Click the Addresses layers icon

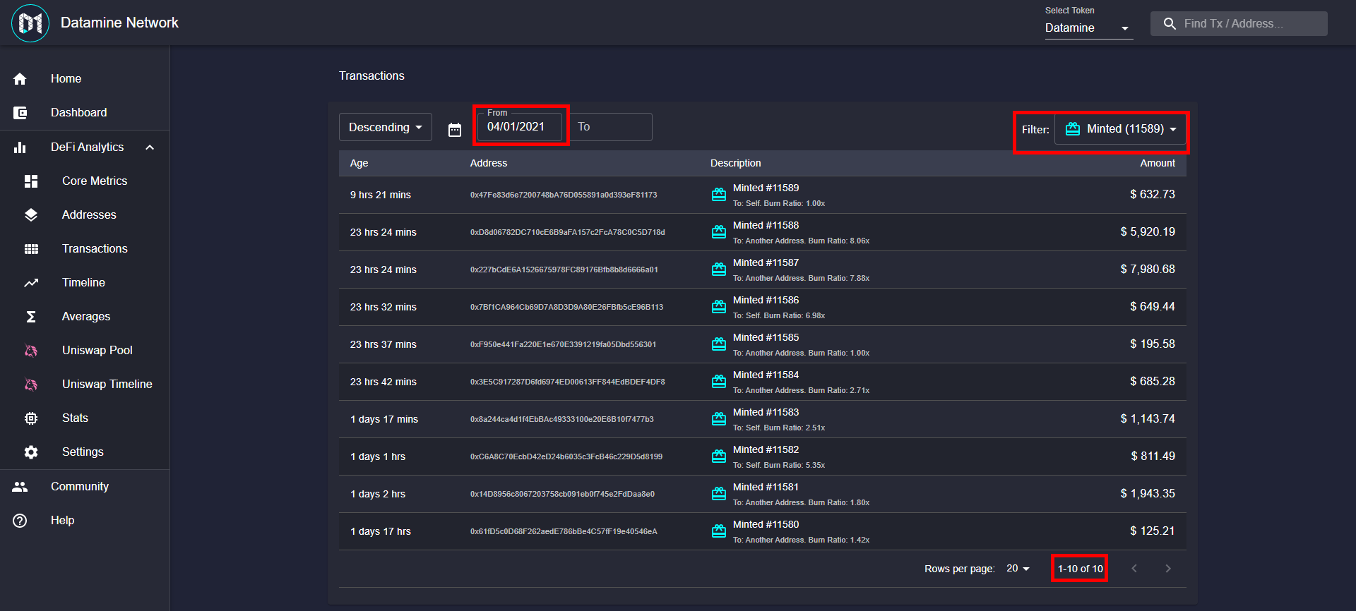click(31, 215)
